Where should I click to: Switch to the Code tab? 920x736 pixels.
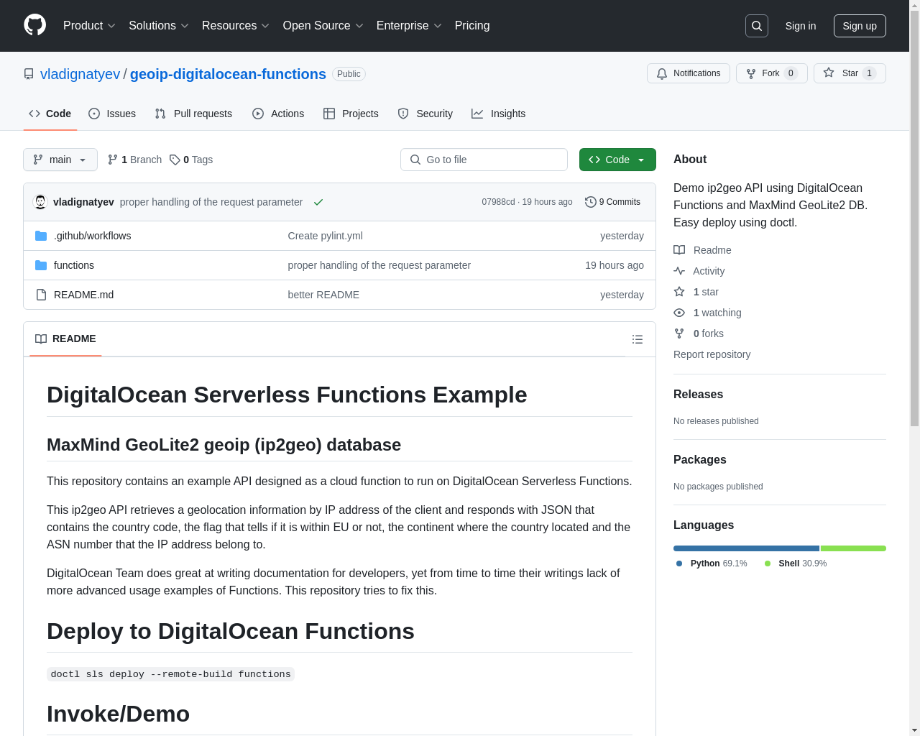coord(50,114)
